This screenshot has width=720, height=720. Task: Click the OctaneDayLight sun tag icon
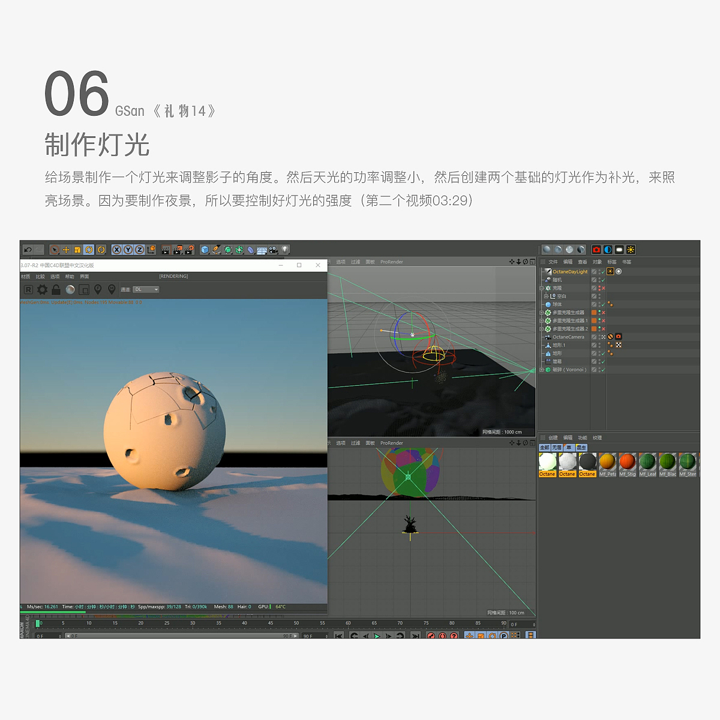(610, 271)
